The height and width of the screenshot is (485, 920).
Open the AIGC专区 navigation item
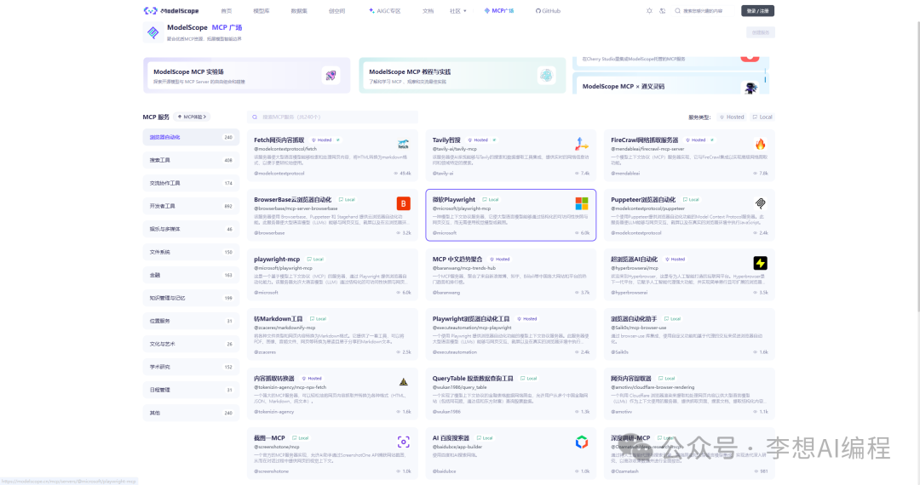coord(384,10)
